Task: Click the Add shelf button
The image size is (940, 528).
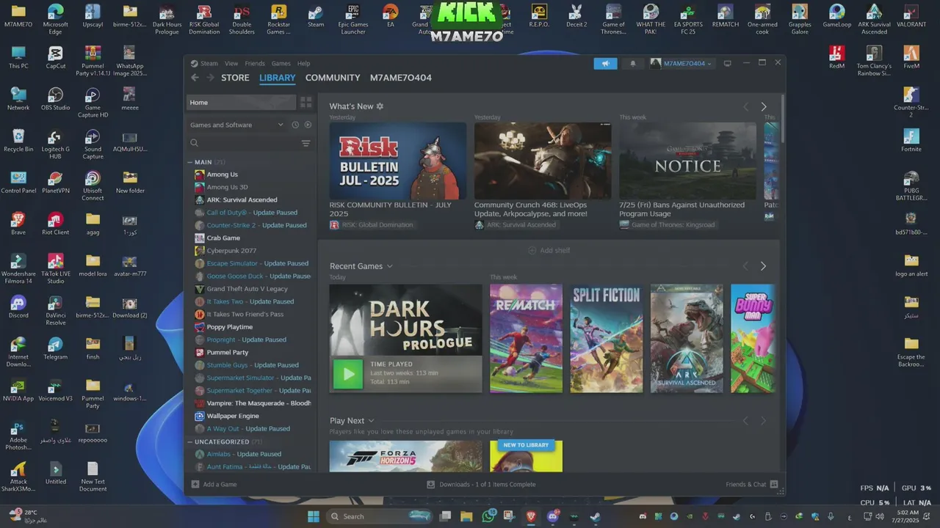Action: (549, 251)
